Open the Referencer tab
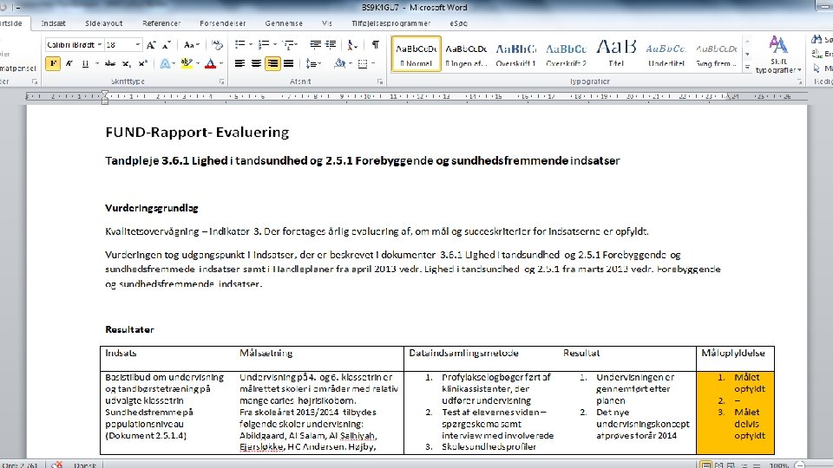Screen dimensions: 833x468 tap(161, 23)
